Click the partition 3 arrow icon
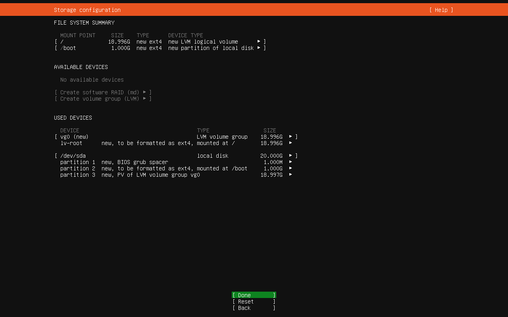 tap(291, 174)
